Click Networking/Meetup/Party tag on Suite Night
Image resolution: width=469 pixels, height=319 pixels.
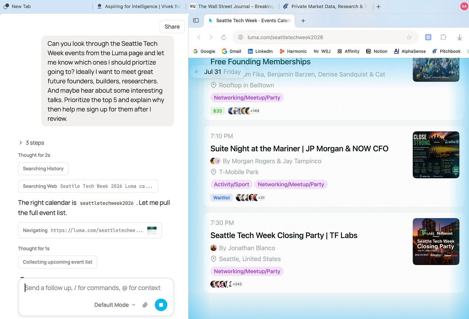click(x=291, y=184)
